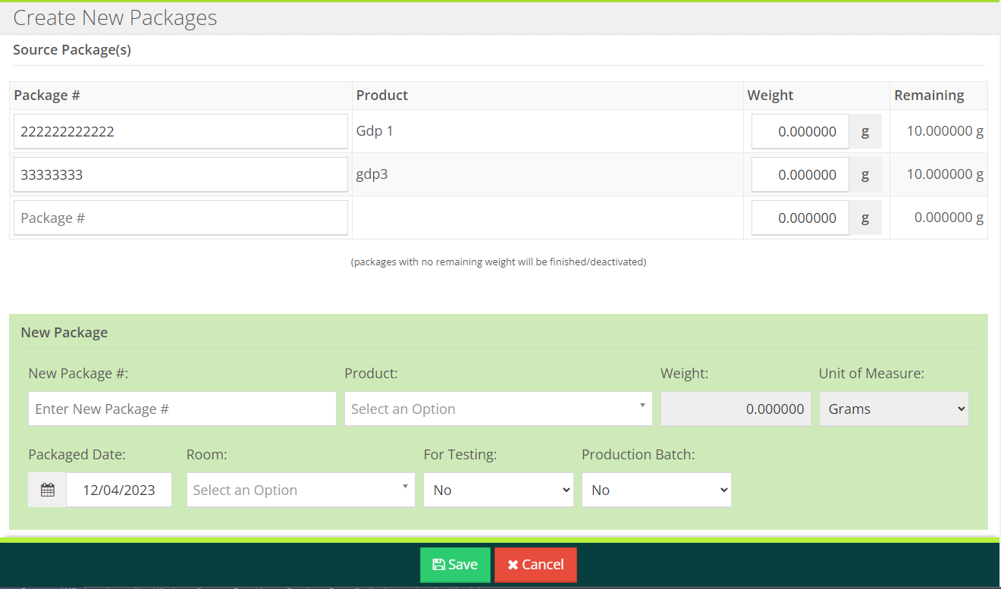Click the g unit label in Gdp 1 row
Image resolution: width=1001 pixels, height=589 pixels.
pyautogui.click(x=865, y=131)
